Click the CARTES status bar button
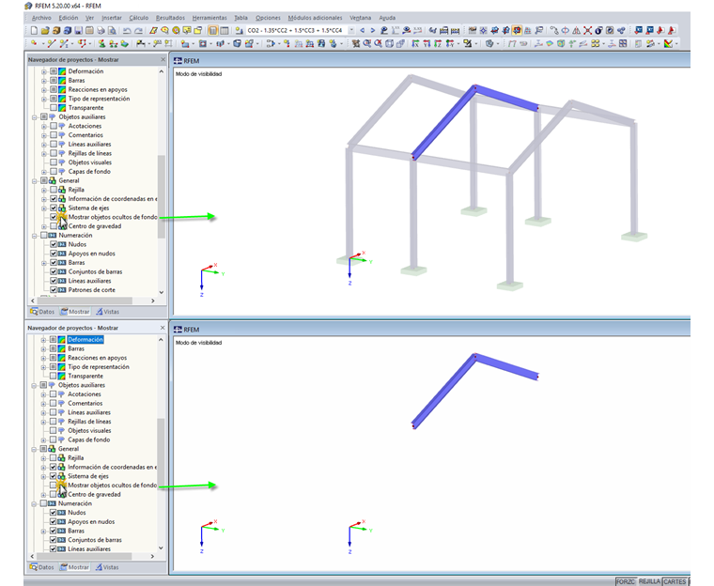714x586 pixels. point(675,581)
